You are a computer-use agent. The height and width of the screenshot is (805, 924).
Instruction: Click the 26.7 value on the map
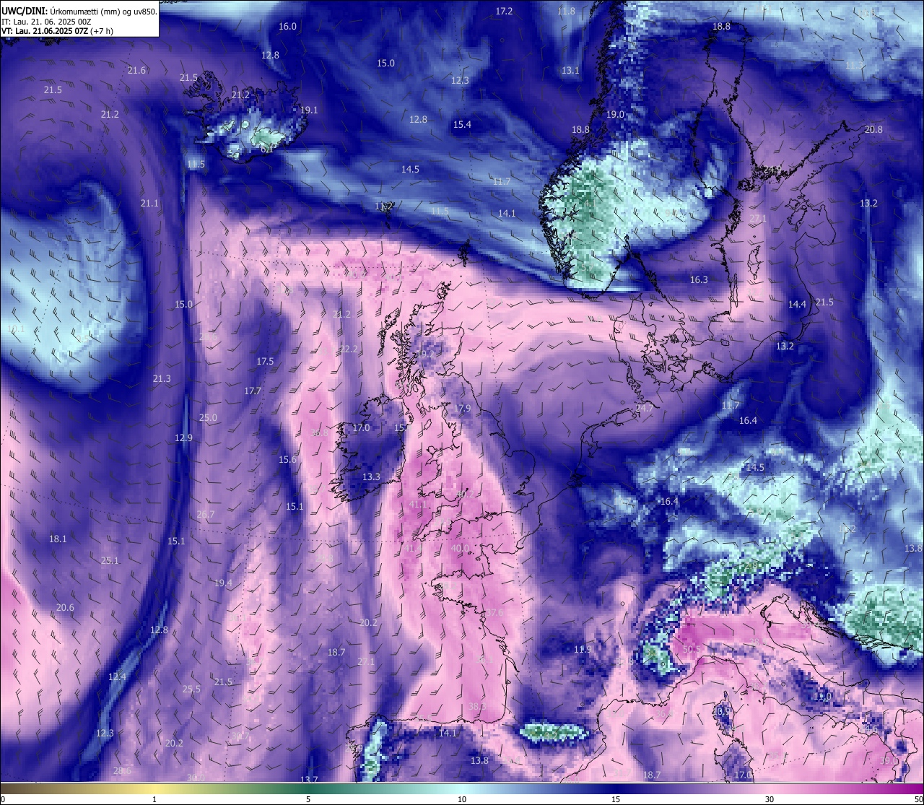point(206,514)
